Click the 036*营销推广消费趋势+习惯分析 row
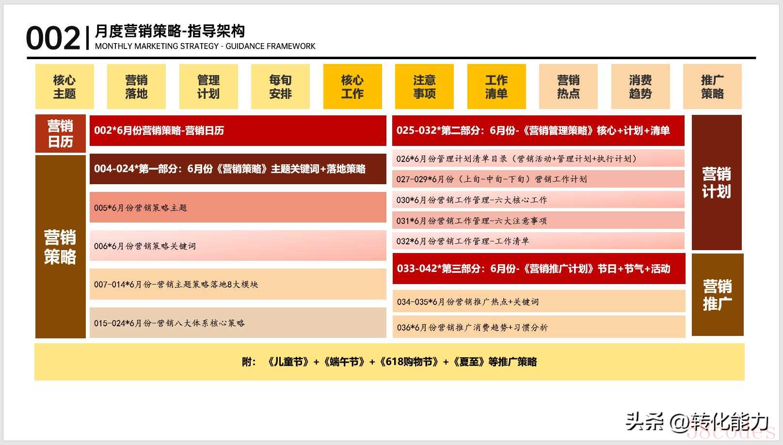The height and width of the screenshot is (445, 783). 539,327
